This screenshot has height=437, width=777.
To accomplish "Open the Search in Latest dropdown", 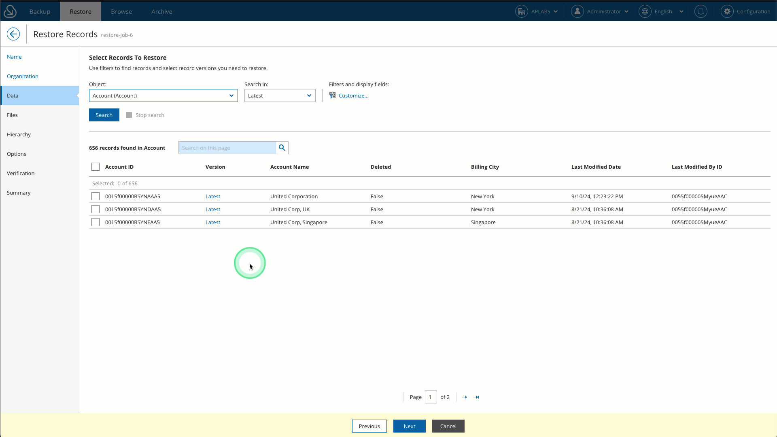I will (x=280, y=95).
